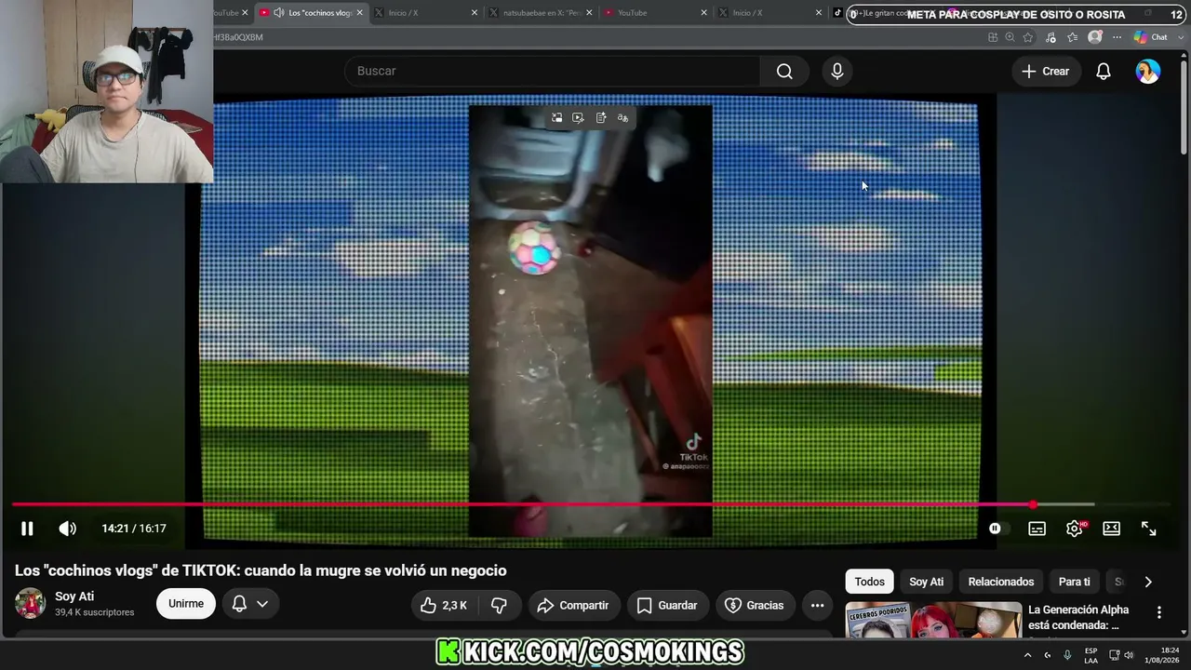Save the video with Guardar
This screenshot has height=670, width=1191.
tap(667, 605)
